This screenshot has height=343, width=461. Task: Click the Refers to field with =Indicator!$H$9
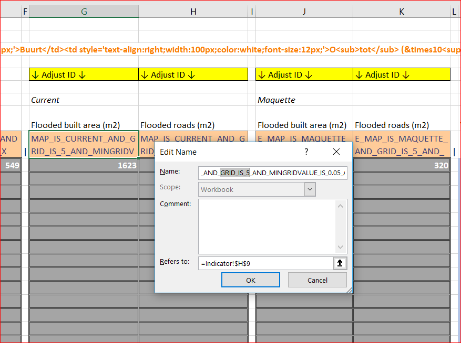[265, 263]
